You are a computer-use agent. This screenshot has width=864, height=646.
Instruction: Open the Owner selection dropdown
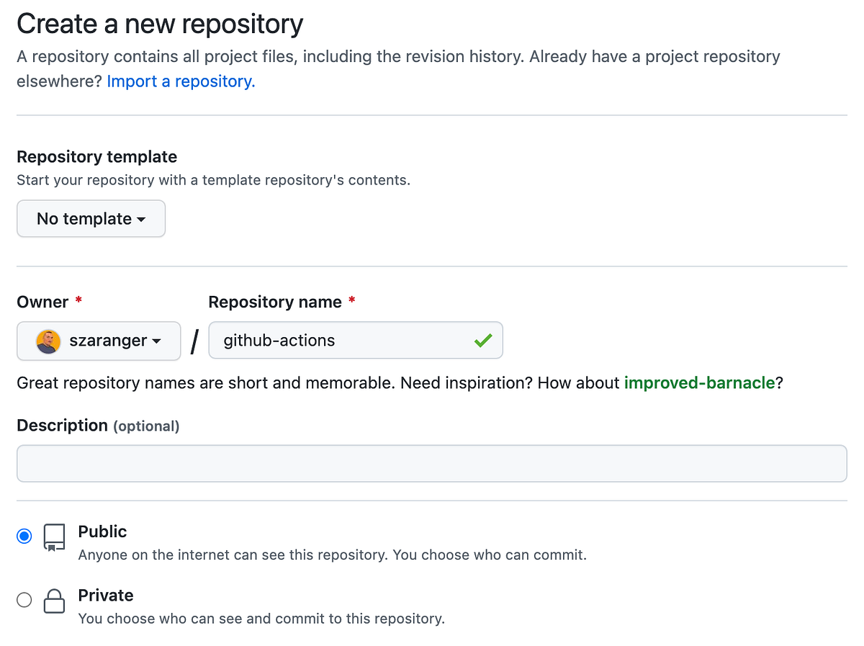click(99, 340)
